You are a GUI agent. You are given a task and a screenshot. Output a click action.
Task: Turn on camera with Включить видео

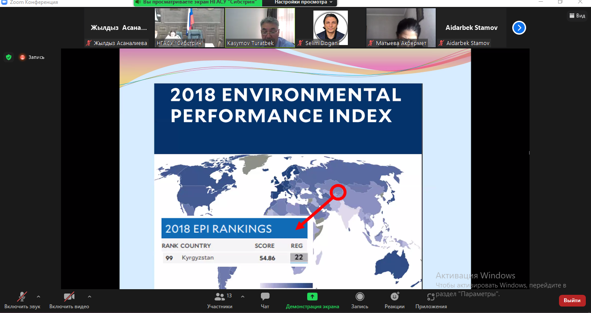coord(69,300)
